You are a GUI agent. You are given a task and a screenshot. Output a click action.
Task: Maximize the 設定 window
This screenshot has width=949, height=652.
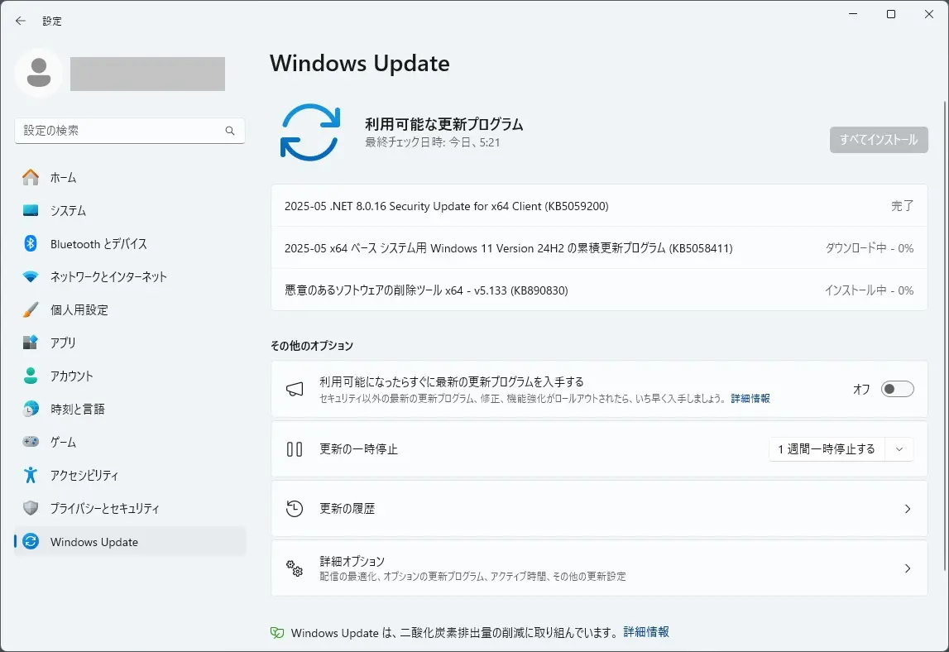(x=891, y=14)
